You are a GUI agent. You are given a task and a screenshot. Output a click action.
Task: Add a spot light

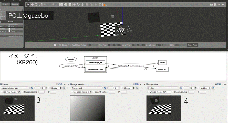pos(78,5)
